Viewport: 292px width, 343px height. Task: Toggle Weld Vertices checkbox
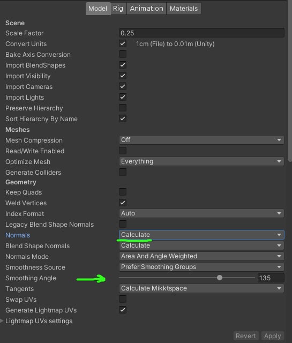click(123, 203)
